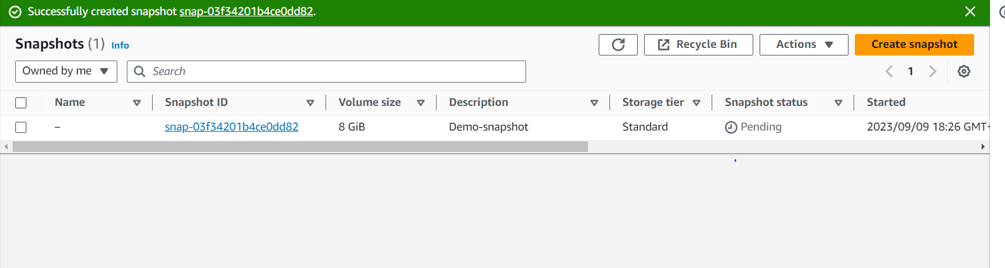The width and height of the screenshot is (1005, 268).
Task: Open the Actions dropdown menu
Action: point(804,45)
